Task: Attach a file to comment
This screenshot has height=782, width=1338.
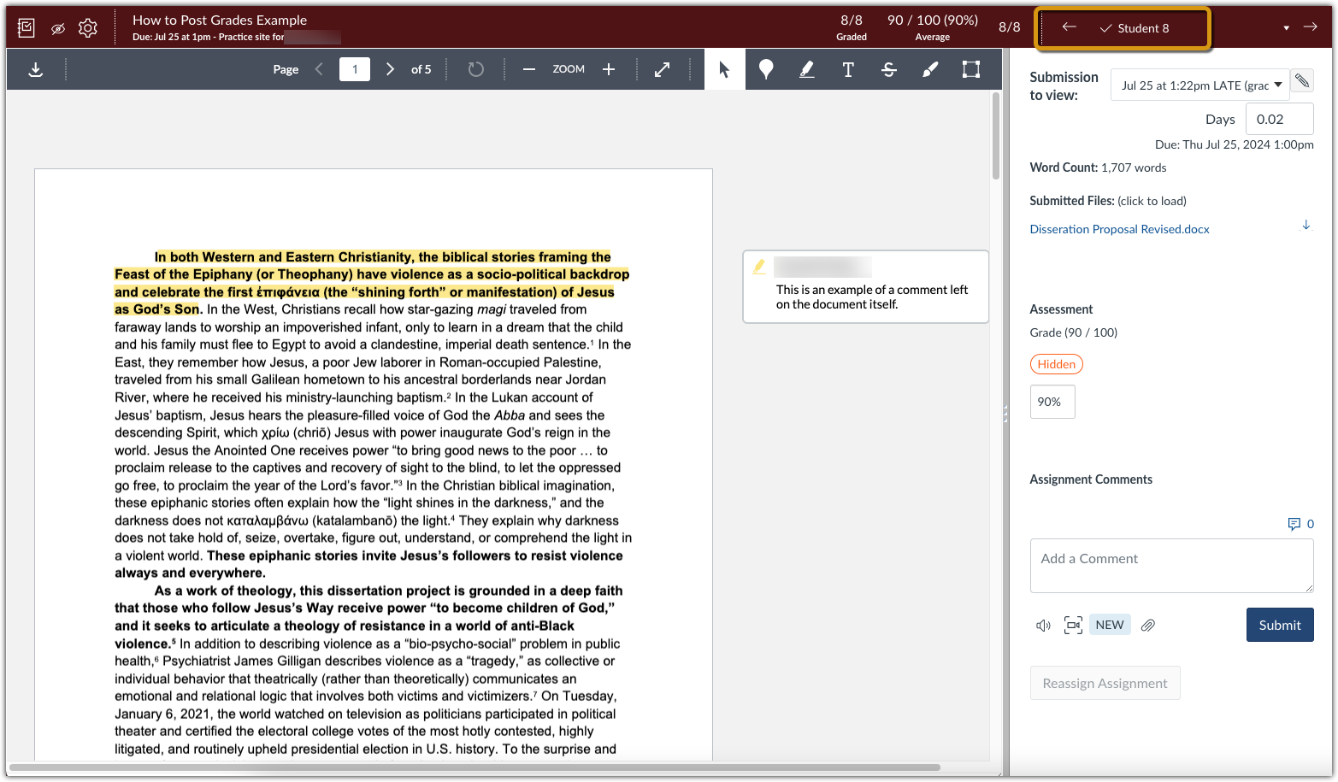Action: pos(1147,626)
